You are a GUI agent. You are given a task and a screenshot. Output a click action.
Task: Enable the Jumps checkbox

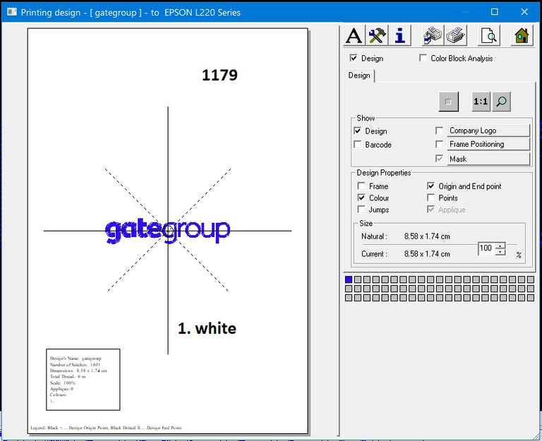click(361, 210)
